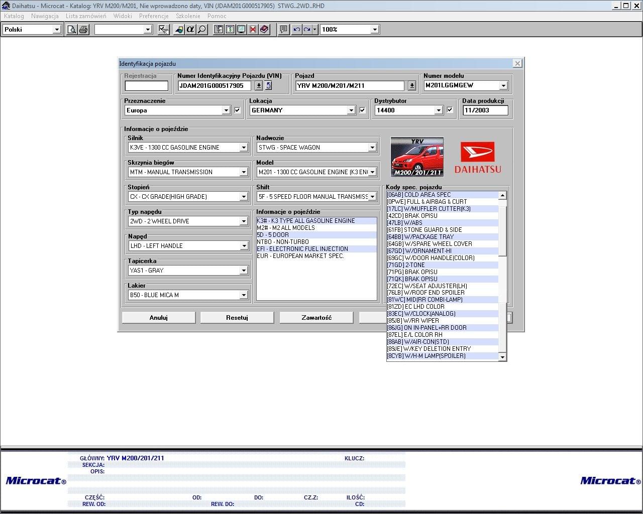Click the red X delete toolbar icon

(253, 30)
